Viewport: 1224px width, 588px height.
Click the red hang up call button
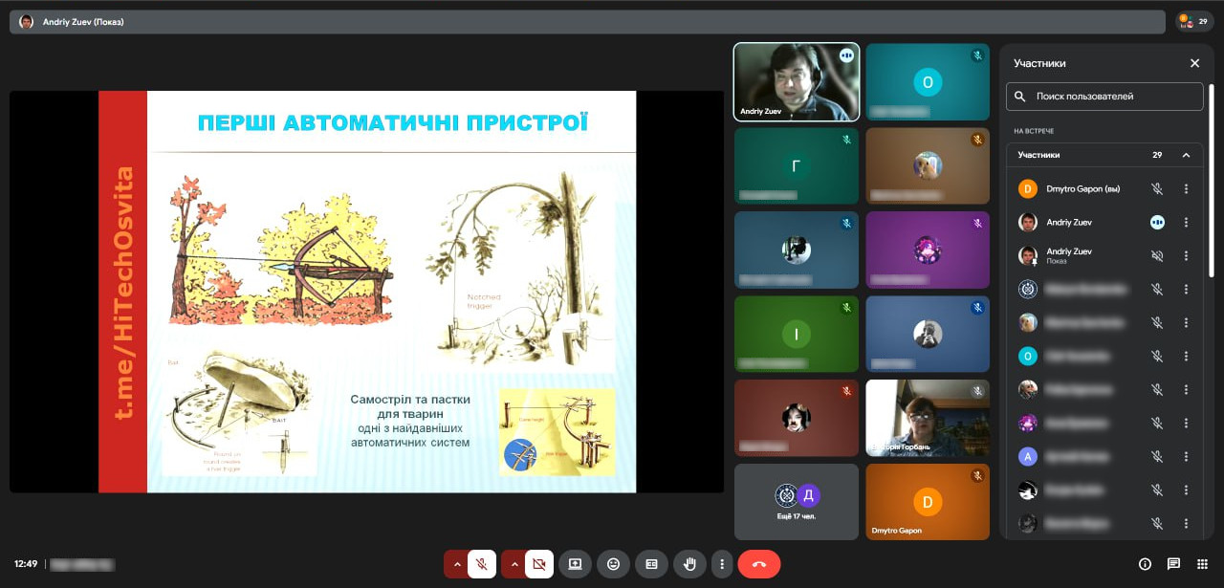click(x=758, y=564)
